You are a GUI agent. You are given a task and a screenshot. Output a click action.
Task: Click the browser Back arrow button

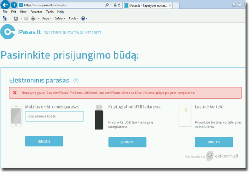5,5
